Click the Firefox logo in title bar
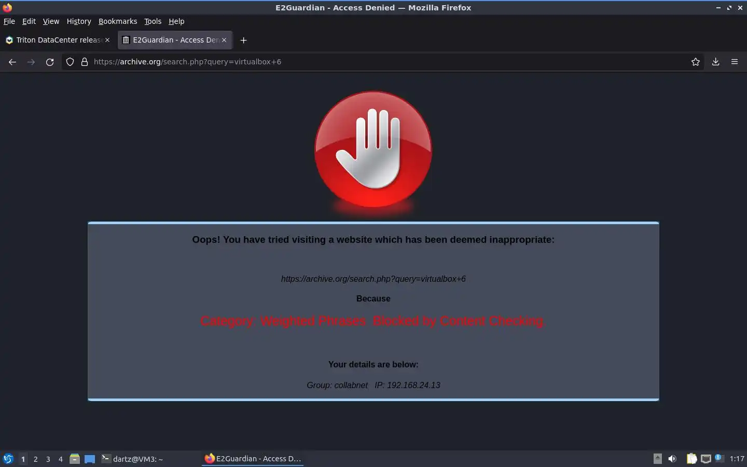The height and width of the screenshot is (467, 747). coord(7,7)
